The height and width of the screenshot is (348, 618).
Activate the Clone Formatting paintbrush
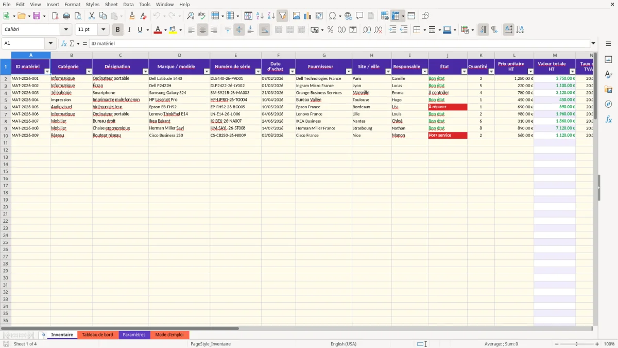[132, 16]
